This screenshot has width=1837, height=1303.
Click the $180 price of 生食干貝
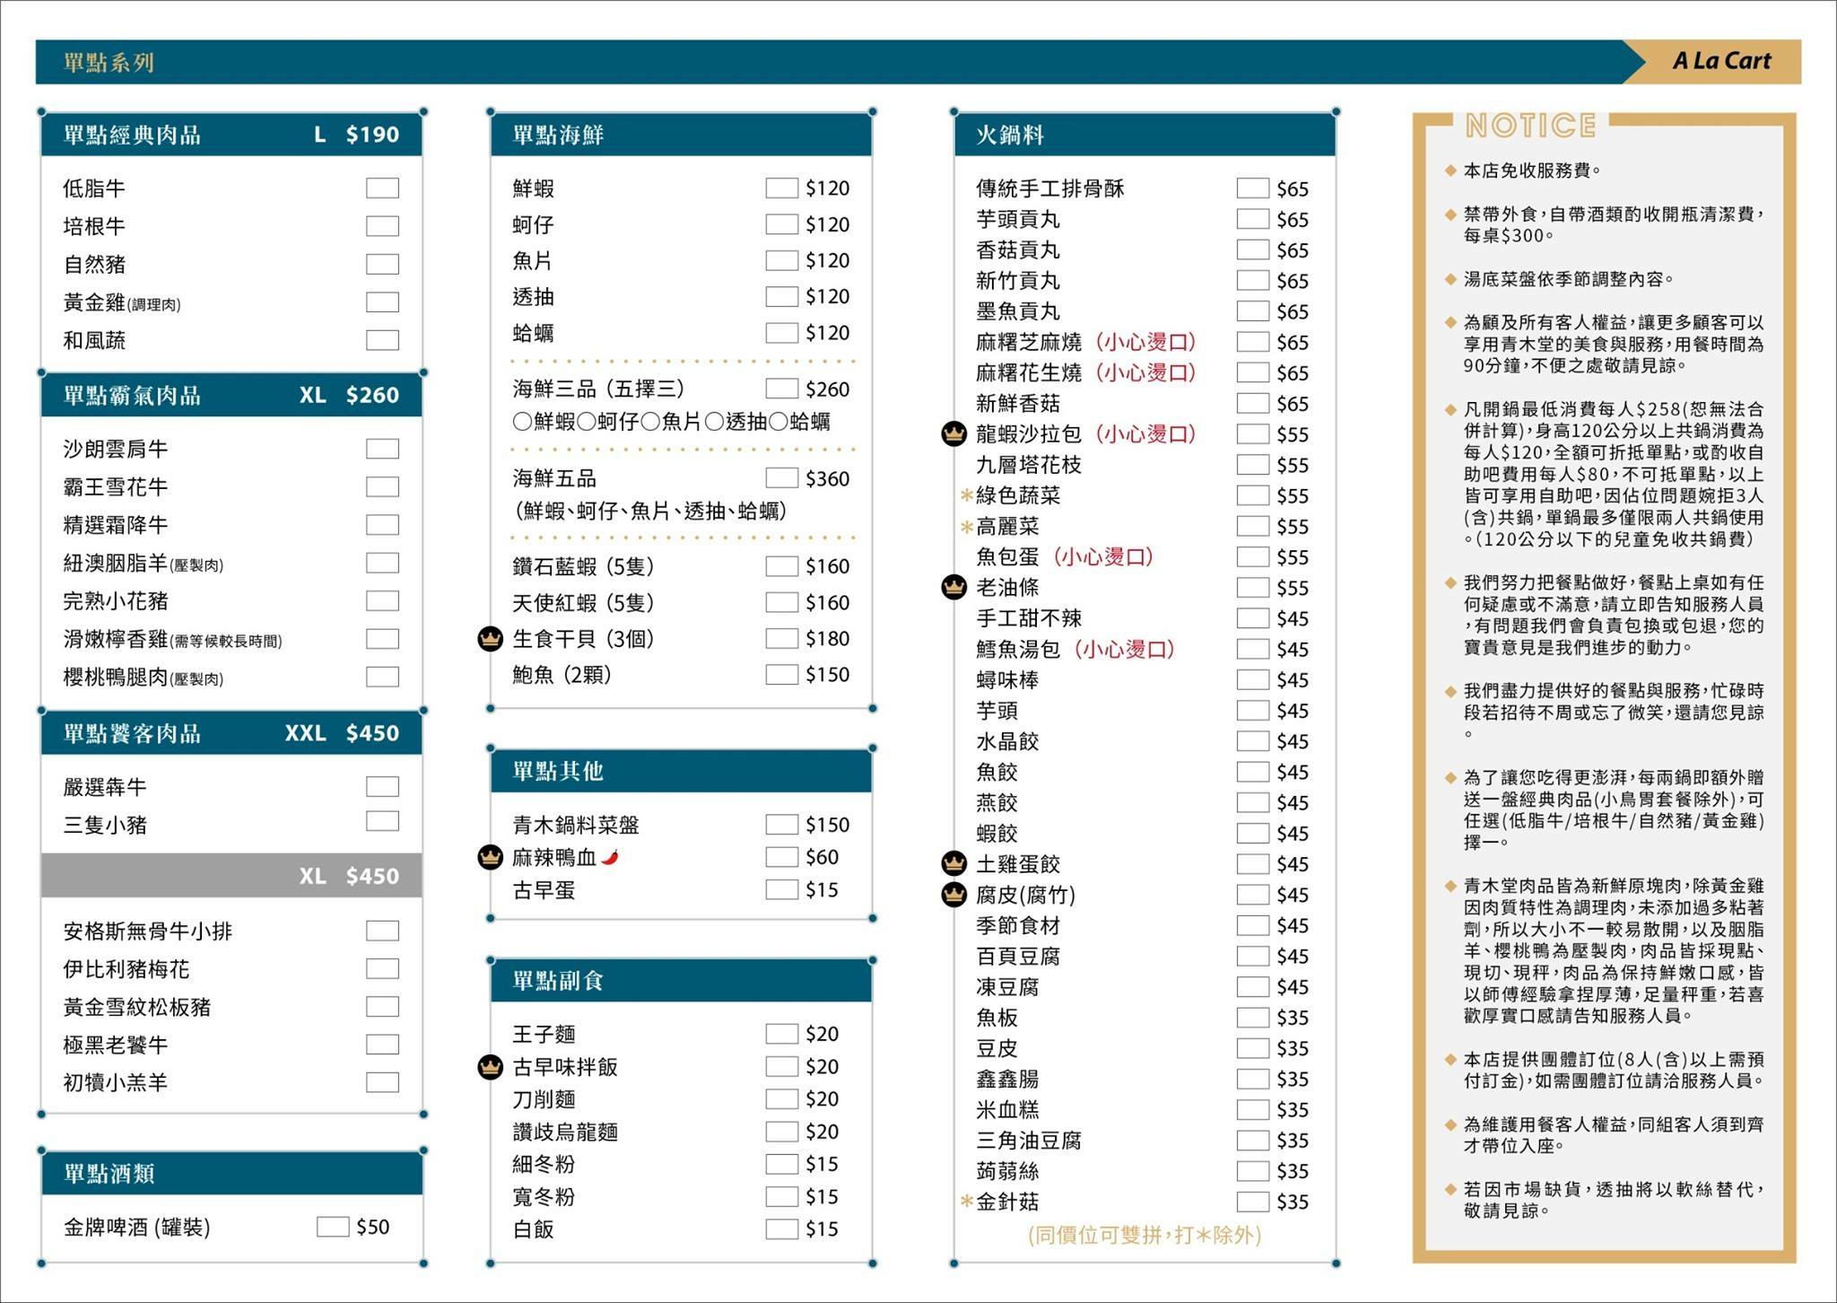pyautogui.click(x=827, y=639)
